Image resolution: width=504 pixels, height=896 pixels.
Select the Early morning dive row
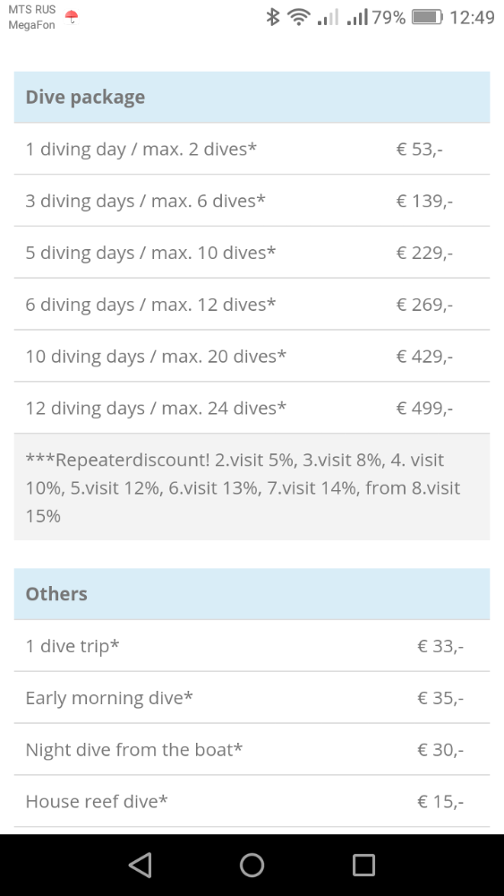252,698
